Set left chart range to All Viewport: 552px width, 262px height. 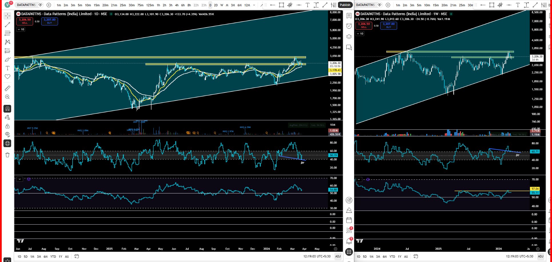(x=67, y=257)
